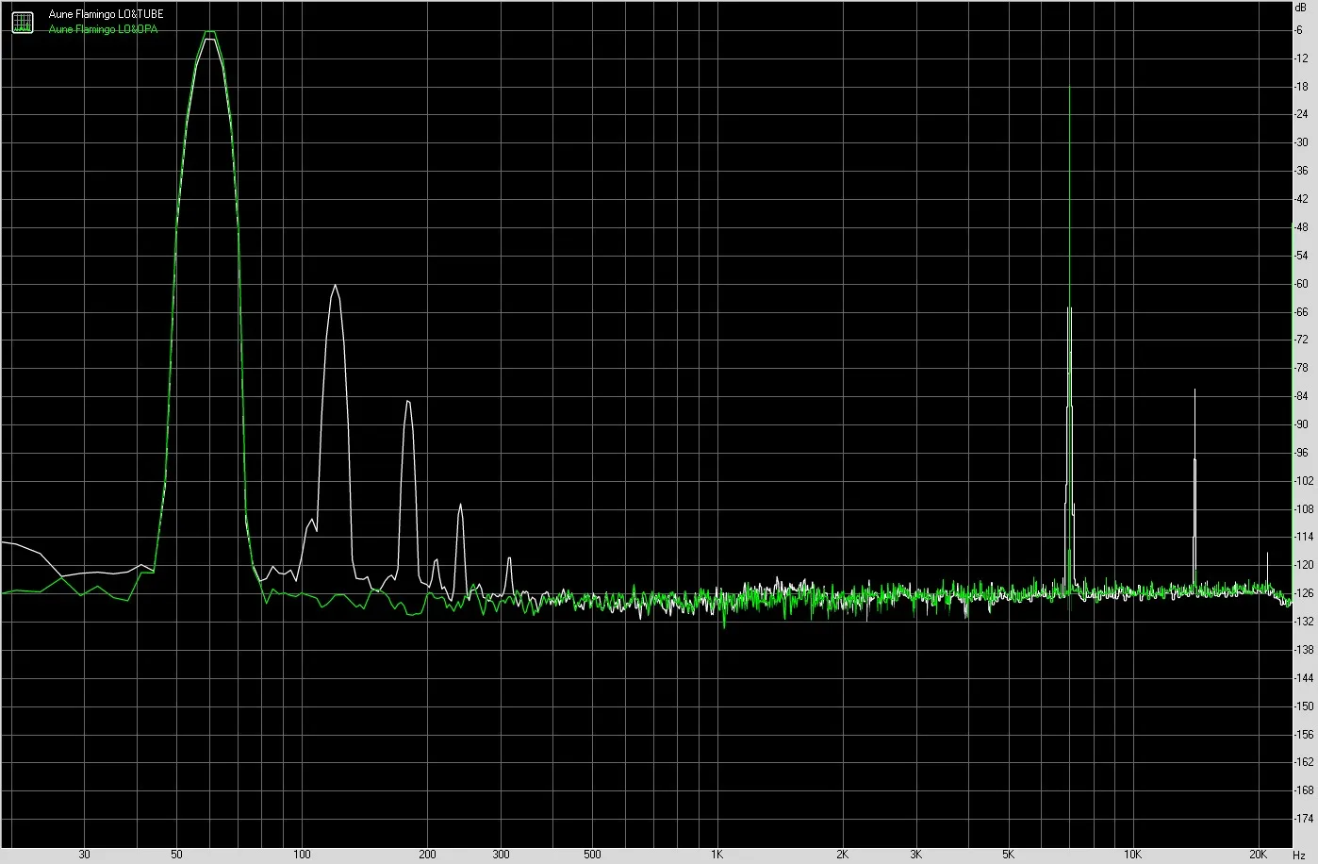Click the -120 dB axis label
This screenshot has width=1318, height=864.
click(x=1303, y=565)
